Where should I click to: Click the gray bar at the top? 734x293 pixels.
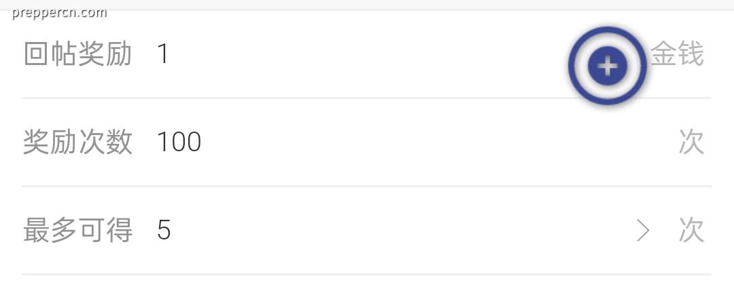(367, 4)
